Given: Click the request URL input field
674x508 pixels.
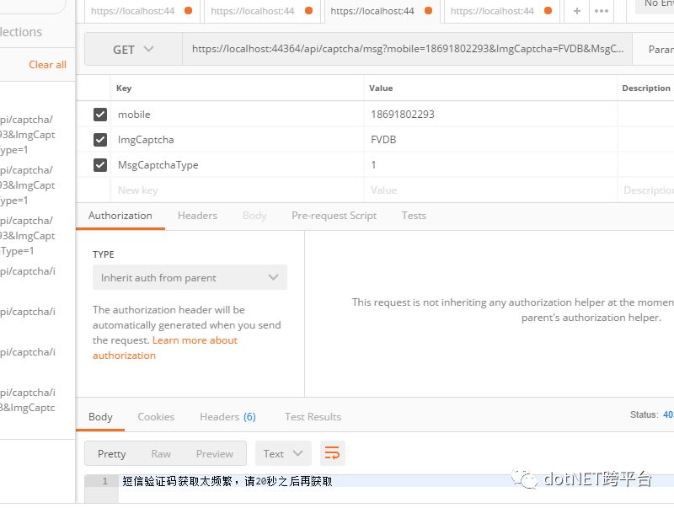Looking at the screenshot, I should 407,49.
